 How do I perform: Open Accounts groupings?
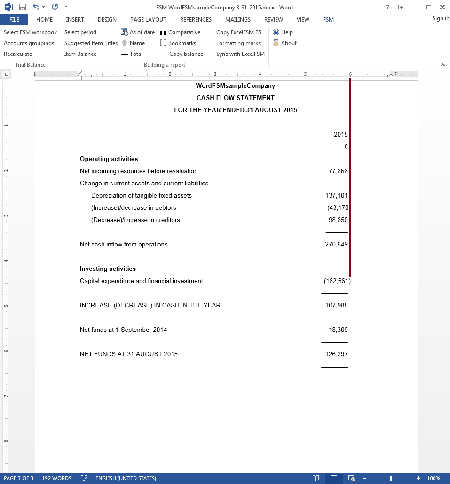[29, 43]
